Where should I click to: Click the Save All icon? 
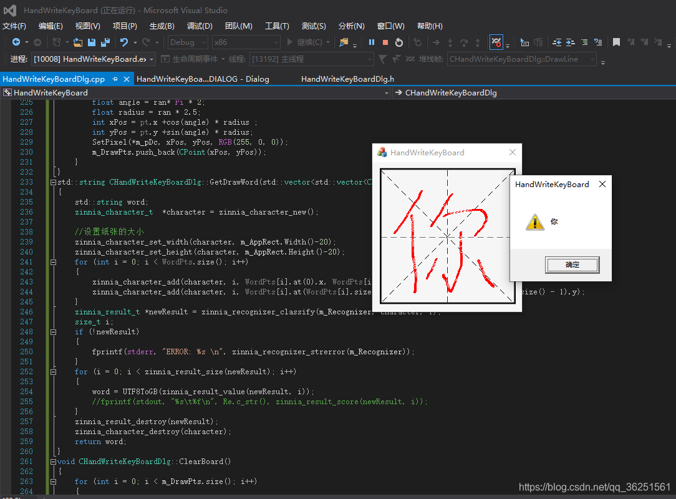105,42
